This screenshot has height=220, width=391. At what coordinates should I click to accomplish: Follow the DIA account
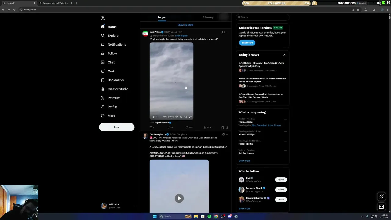coord(281,180)
